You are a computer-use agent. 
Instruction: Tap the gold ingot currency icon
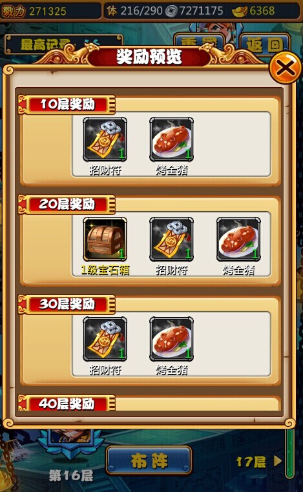[x=240, y=12]
